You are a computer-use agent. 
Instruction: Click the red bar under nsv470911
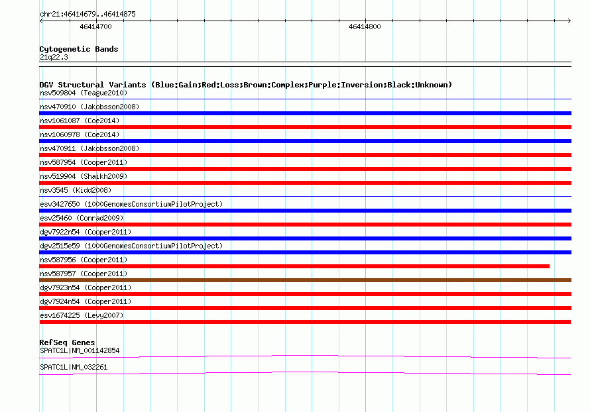pos(305,155)
